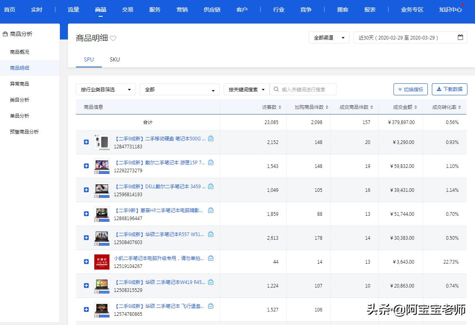Switch to the SKU tab
Image resolution: width=475 pixels, height=325 pixels.
click(x=115, y=59)
